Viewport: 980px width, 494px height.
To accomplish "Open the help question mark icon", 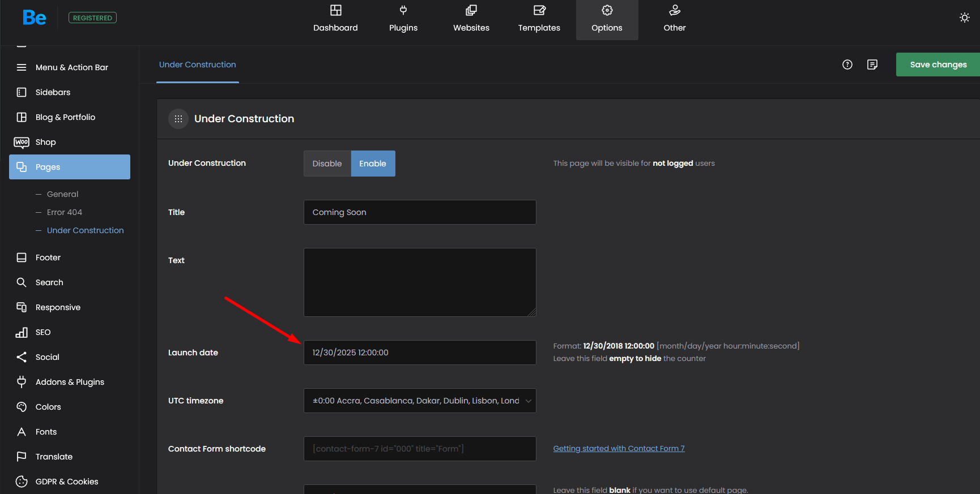I will (847, 65).
